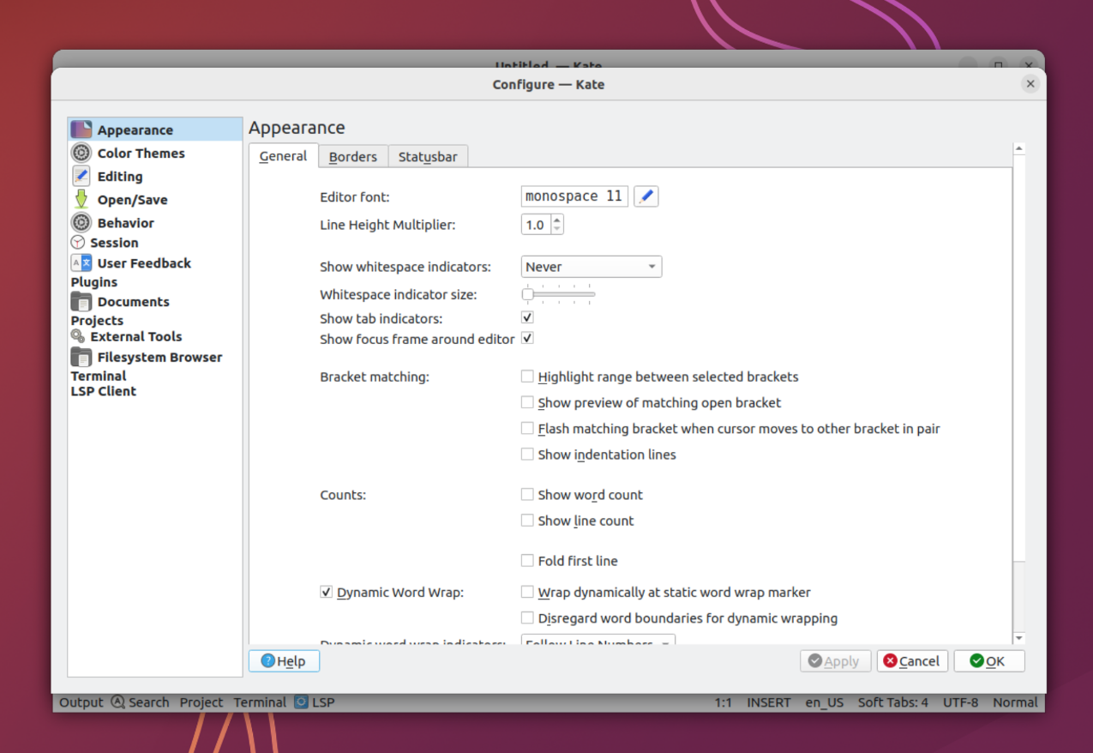Click Terminal in the bottom status bar
Screen dimensions: 1093x753
pos(260,702)
